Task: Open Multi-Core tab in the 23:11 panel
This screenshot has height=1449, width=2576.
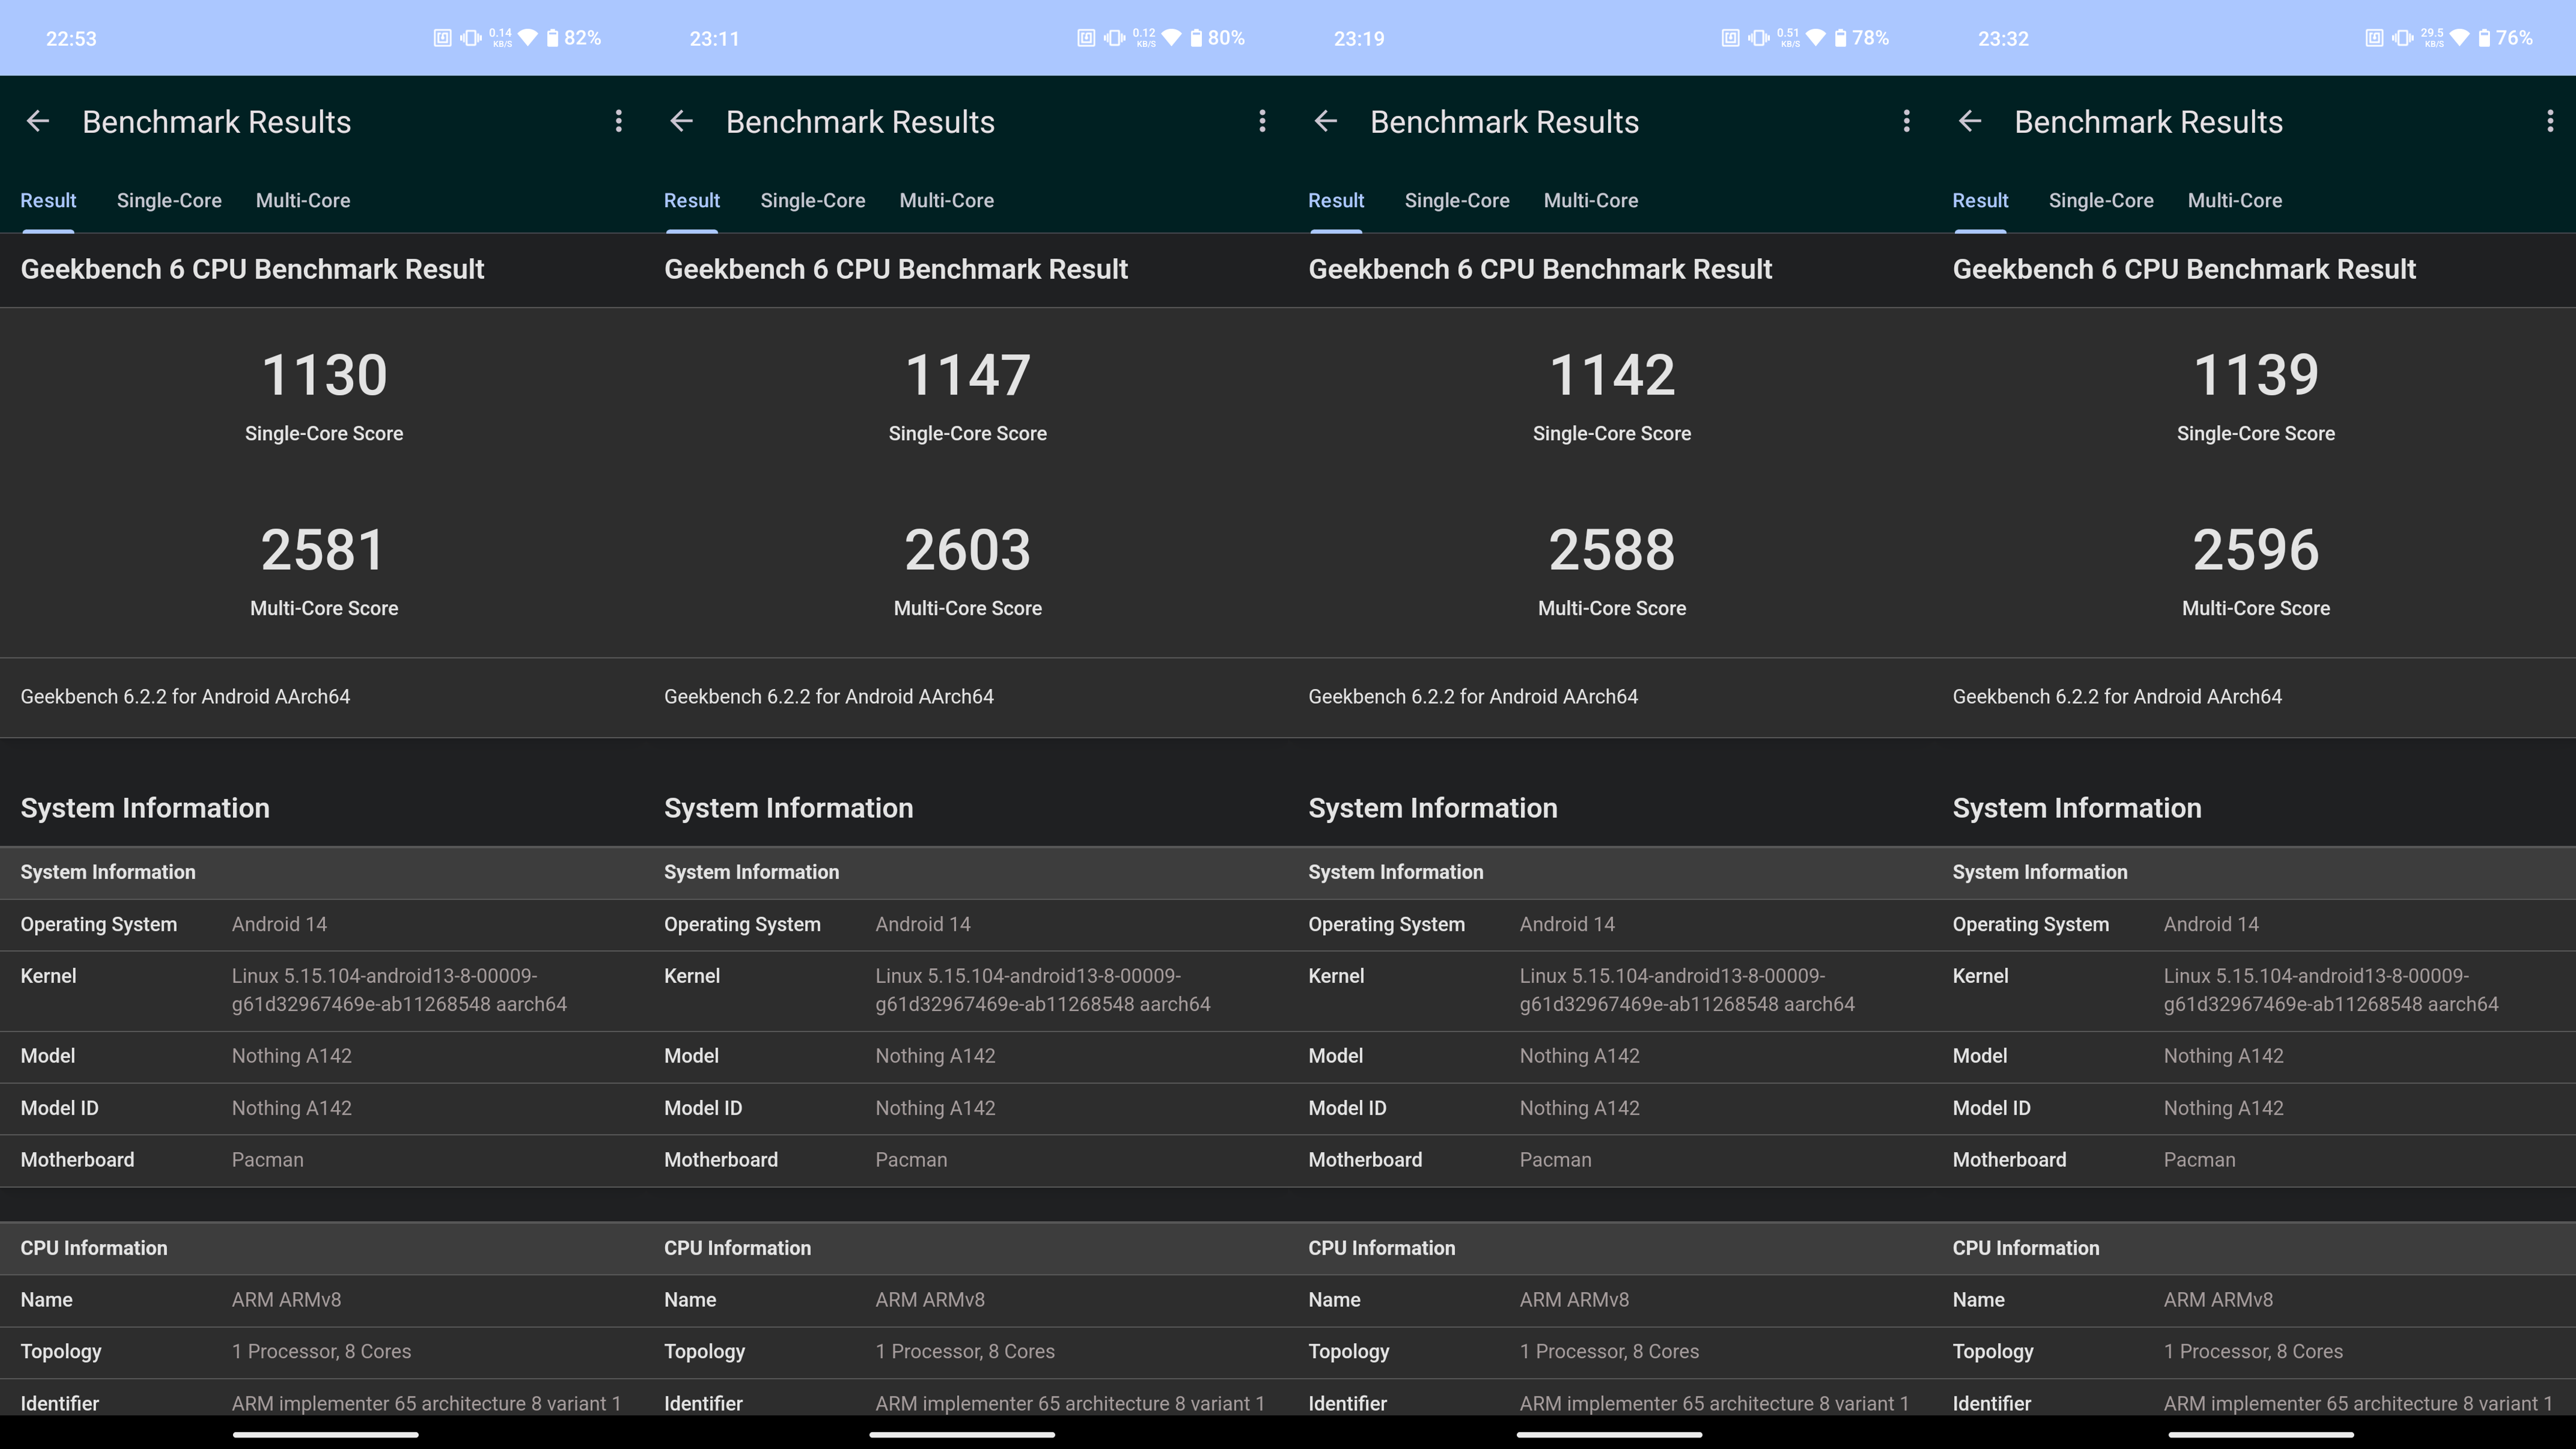Action: [x=947, y=201]
